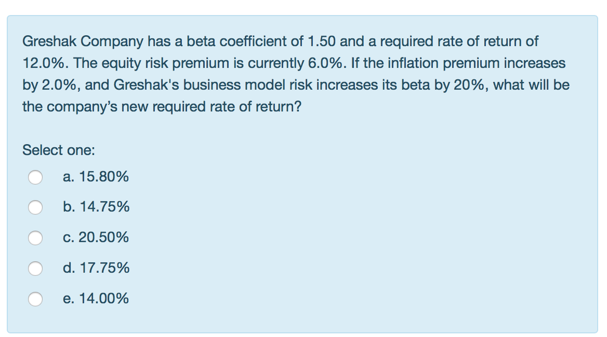
Task: Click the 'b. 14.75%' answer text
Action: point(96,207)
